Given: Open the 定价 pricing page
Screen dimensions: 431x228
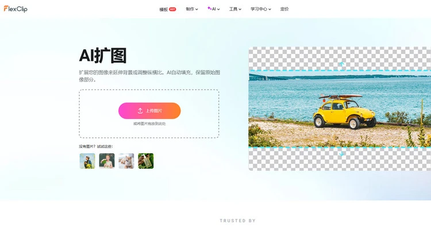Looking at the screenshot, I should coord(284,9).
